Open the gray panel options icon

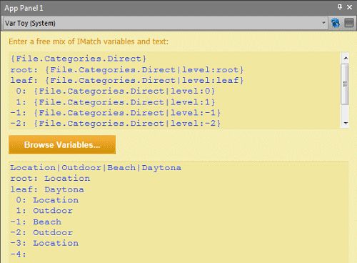tap(349, 23)
